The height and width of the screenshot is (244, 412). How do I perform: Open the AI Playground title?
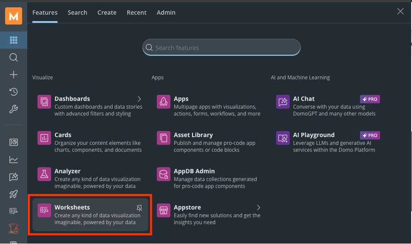pos(314,135)
